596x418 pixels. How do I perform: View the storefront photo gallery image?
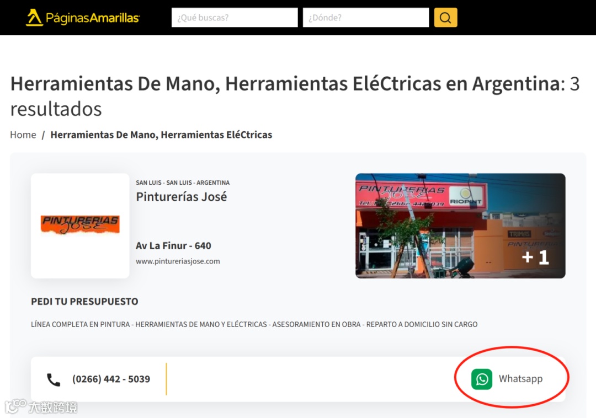tap(460, 226)
